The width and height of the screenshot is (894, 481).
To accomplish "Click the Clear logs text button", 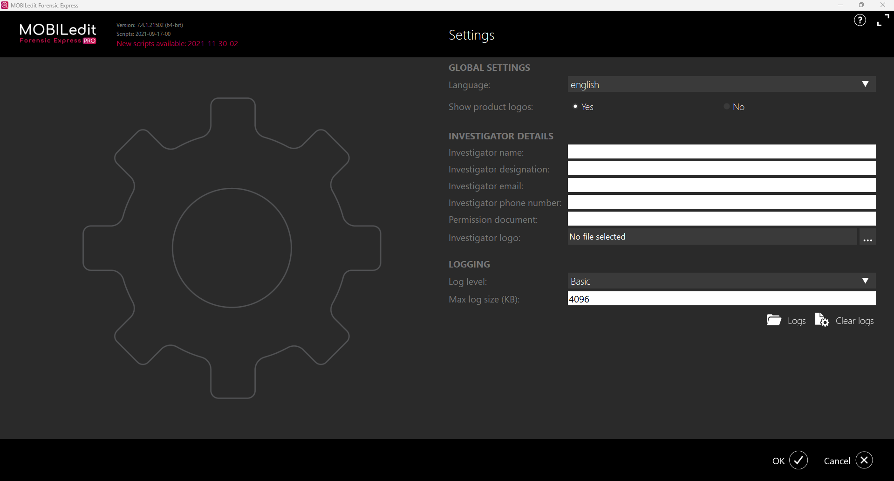I will [855, 321].
